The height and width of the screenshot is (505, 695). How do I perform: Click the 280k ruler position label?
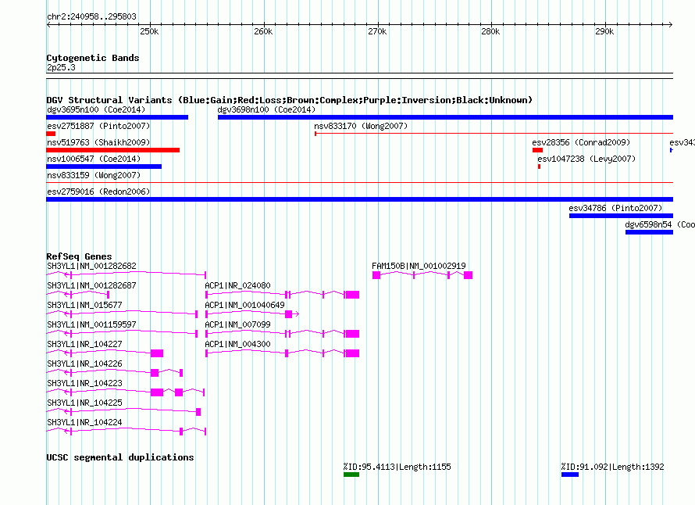tap(490, 31)
